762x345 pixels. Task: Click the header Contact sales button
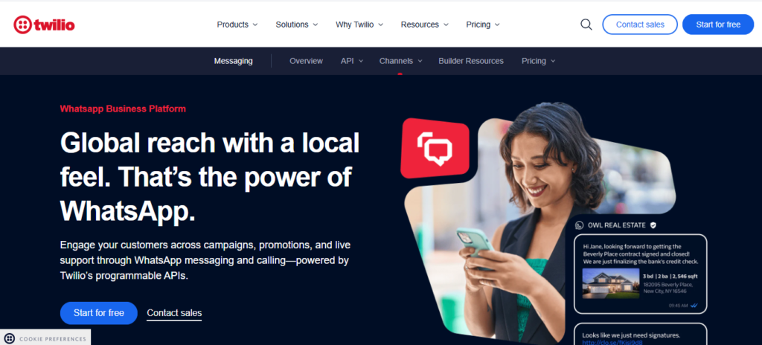point(640,25)
